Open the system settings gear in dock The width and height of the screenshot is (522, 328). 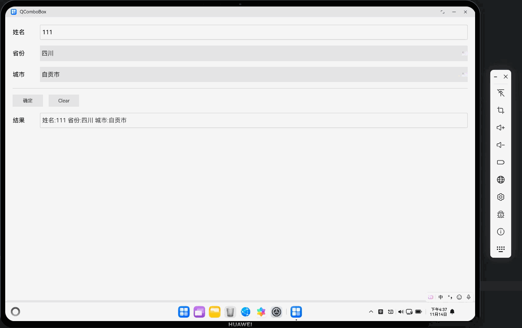[276, 312]
